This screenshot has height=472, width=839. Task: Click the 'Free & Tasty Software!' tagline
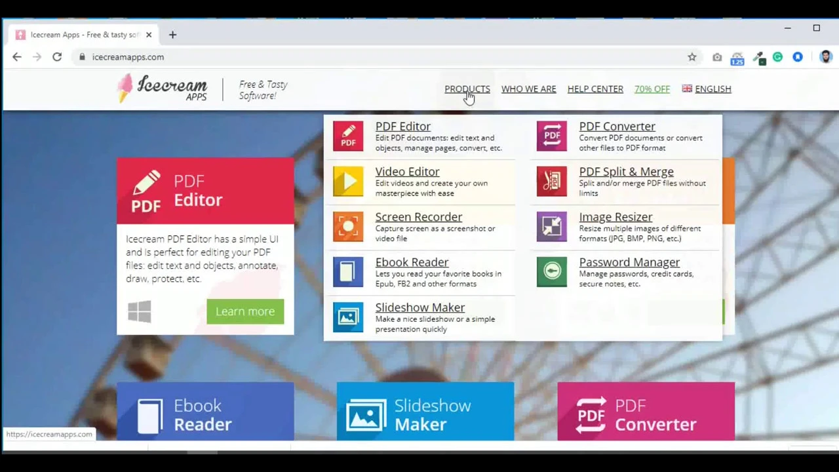(x=263, y=90)
